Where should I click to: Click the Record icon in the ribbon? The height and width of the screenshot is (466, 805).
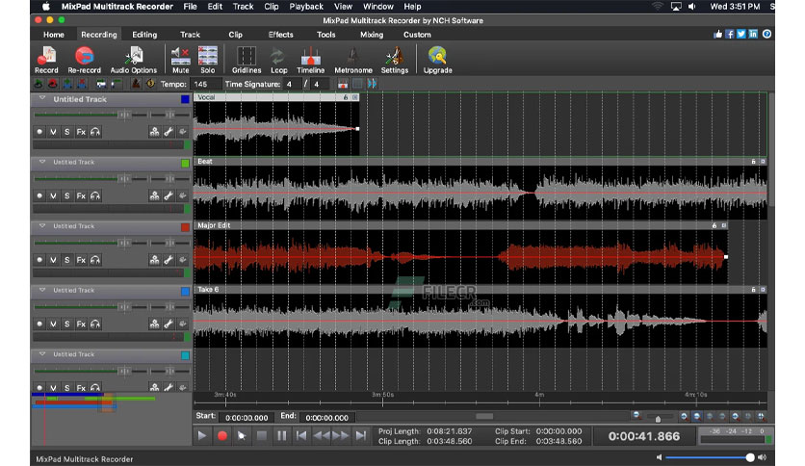(x=46, y=60)
